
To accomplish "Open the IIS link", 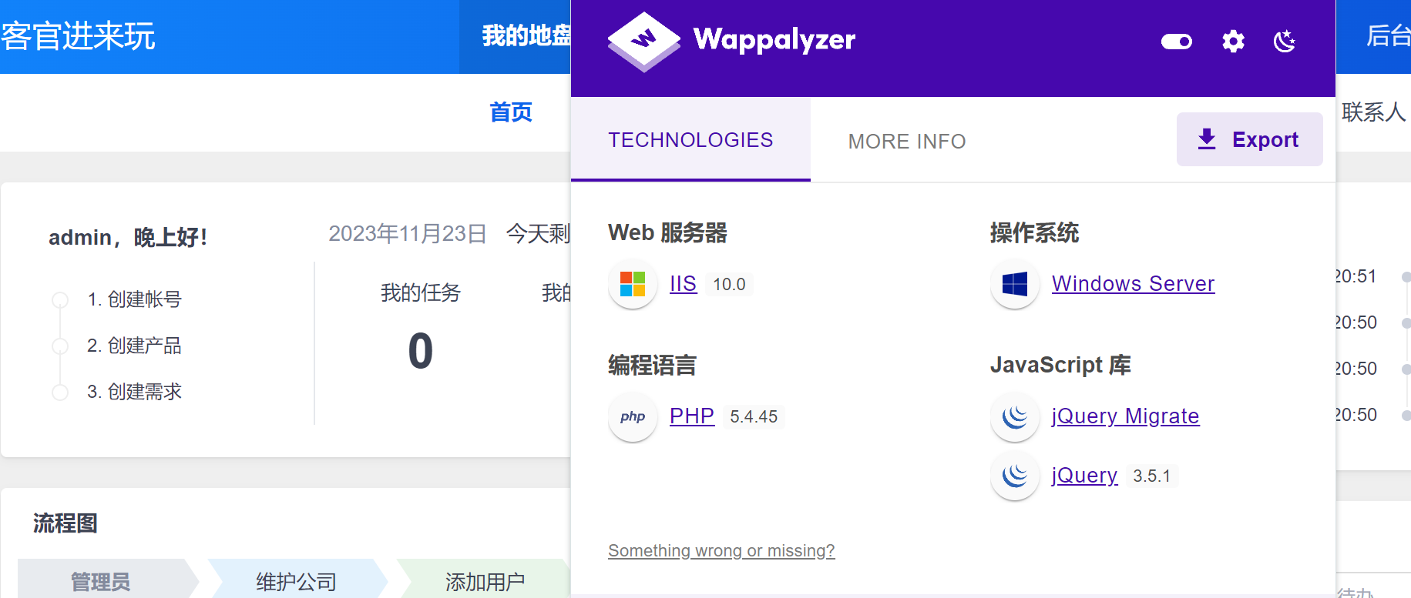I will [683, 284].
